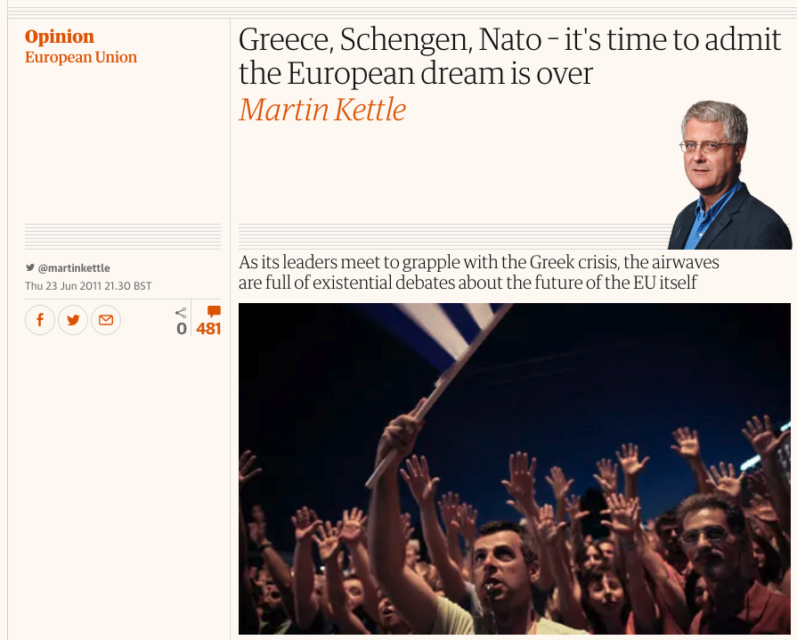Share the article on Facebook
797x640 pixels.
[x=40, y=320]
